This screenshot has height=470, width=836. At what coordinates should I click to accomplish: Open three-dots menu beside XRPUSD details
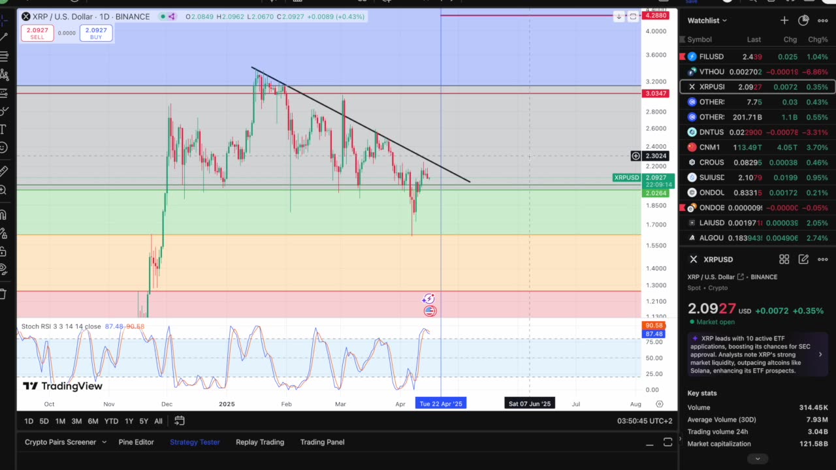point(823,259)
